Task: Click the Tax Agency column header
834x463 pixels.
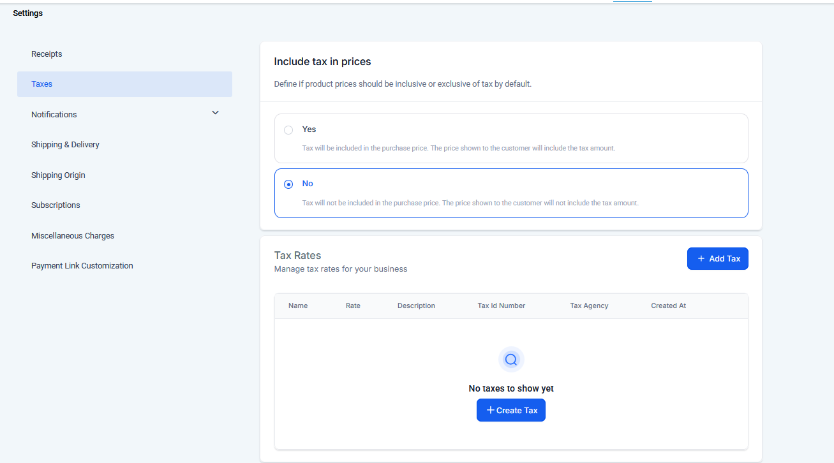Action: click(589, 306)
